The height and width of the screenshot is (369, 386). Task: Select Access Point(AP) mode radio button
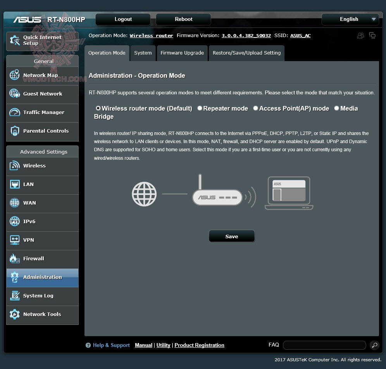255,108
